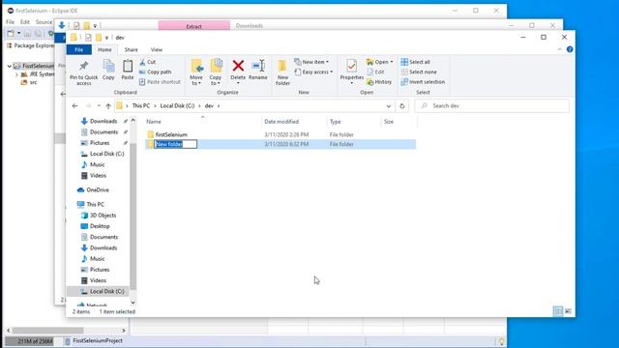Image resolution: width=619 pixels, height=348 pixels.
Task: Click the Properties ribbon icon
Action: tap(351, 66)
